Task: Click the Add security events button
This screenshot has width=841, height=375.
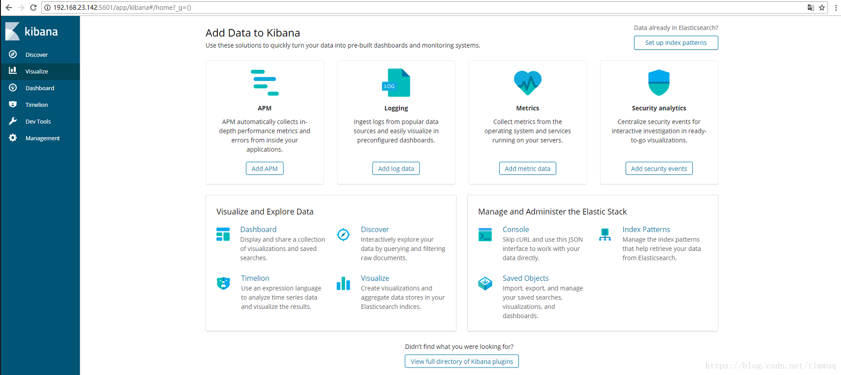Action: 659,168
